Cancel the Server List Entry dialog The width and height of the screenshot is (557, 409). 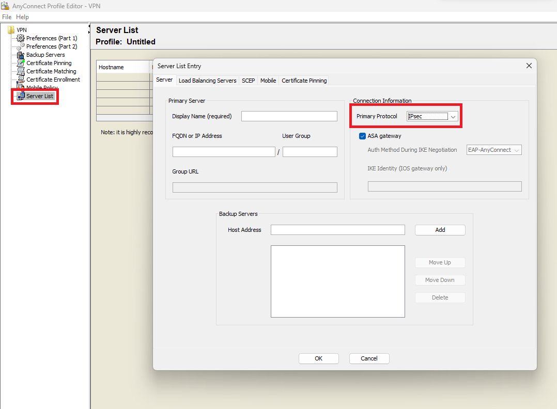click(x=369, y=358)
